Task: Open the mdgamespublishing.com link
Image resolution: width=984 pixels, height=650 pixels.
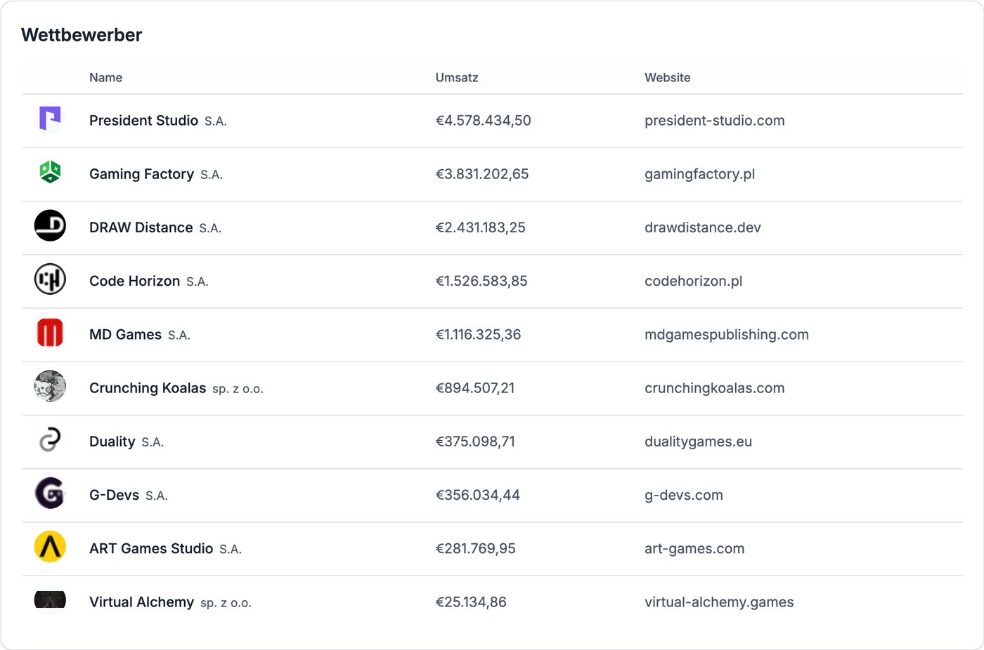Action: (727, 335)
